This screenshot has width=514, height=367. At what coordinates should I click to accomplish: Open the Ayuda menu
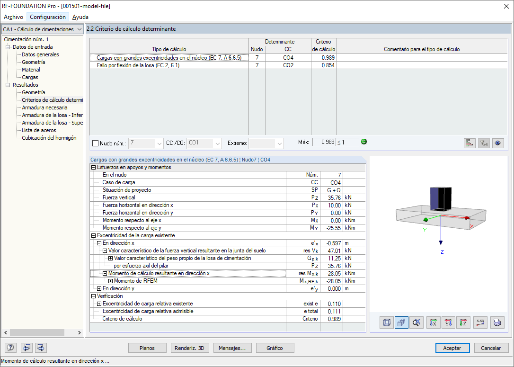(x=80, y=17)
